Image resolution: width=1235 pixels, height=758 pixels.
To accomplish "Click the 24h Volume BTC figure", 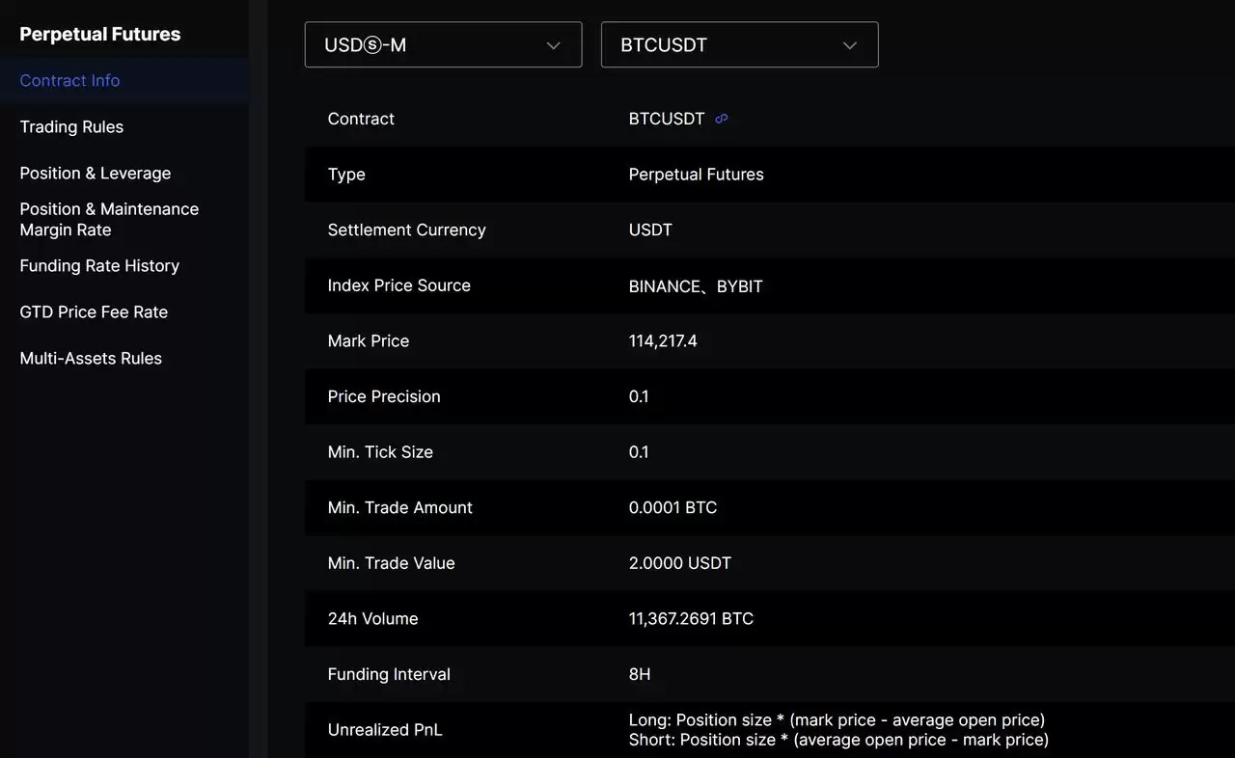I will tap(691, 619).
